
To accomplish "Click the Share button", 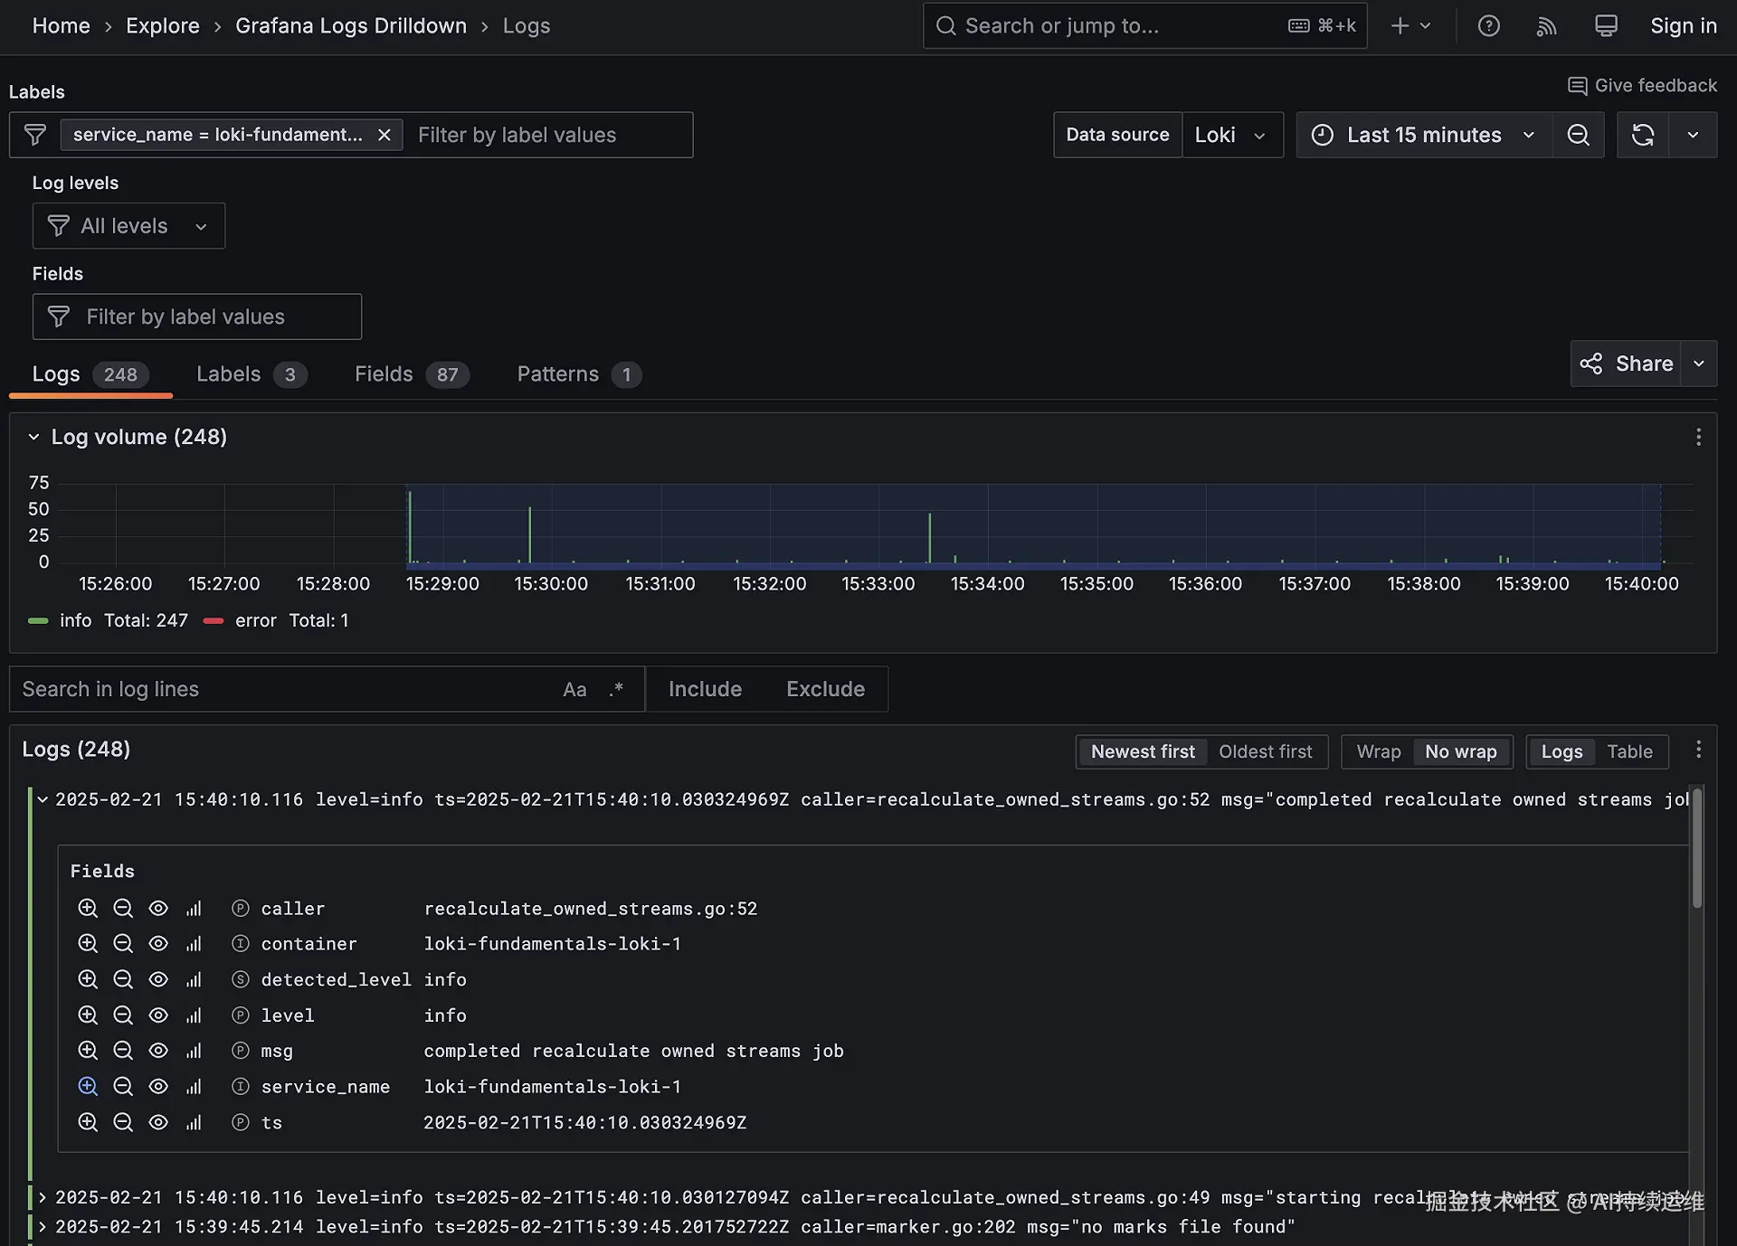I will point(1626,363).
